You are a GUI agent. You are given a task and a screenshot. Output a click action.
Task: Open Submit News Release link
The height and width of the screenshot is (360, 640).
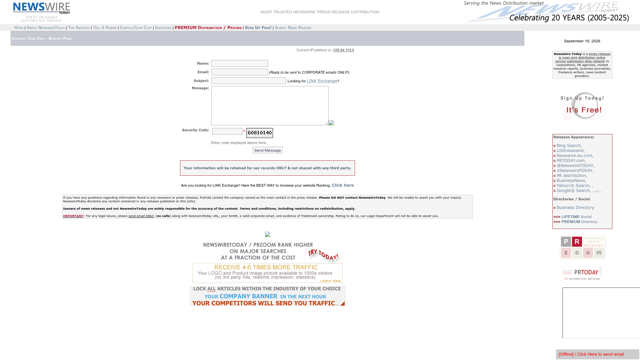coord(293,28)
